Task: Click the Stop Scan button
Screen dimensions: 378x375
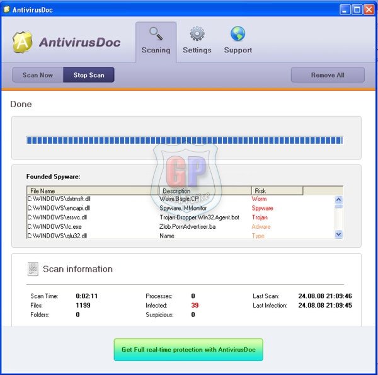Action: coord(89,75)
